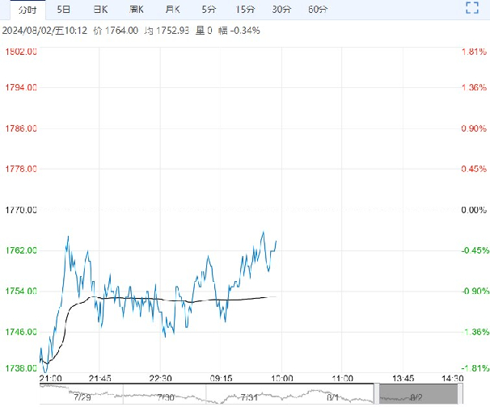This screenshot has height=407, width=490.
Task: Click the 8/1 date in bottom navigator
Action: (x=332, y=397)
